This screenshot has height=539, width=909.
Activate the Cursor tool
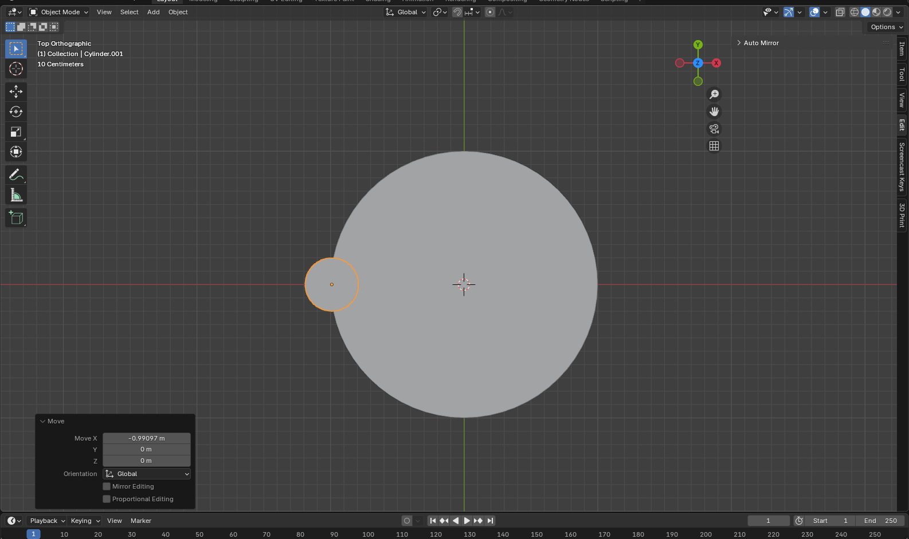pyautogui.click(x=16, y=69)
